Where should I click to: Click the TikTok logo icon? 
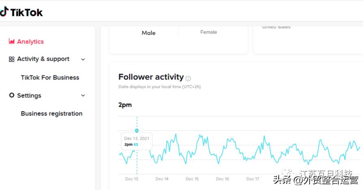(x=4, y=12)
